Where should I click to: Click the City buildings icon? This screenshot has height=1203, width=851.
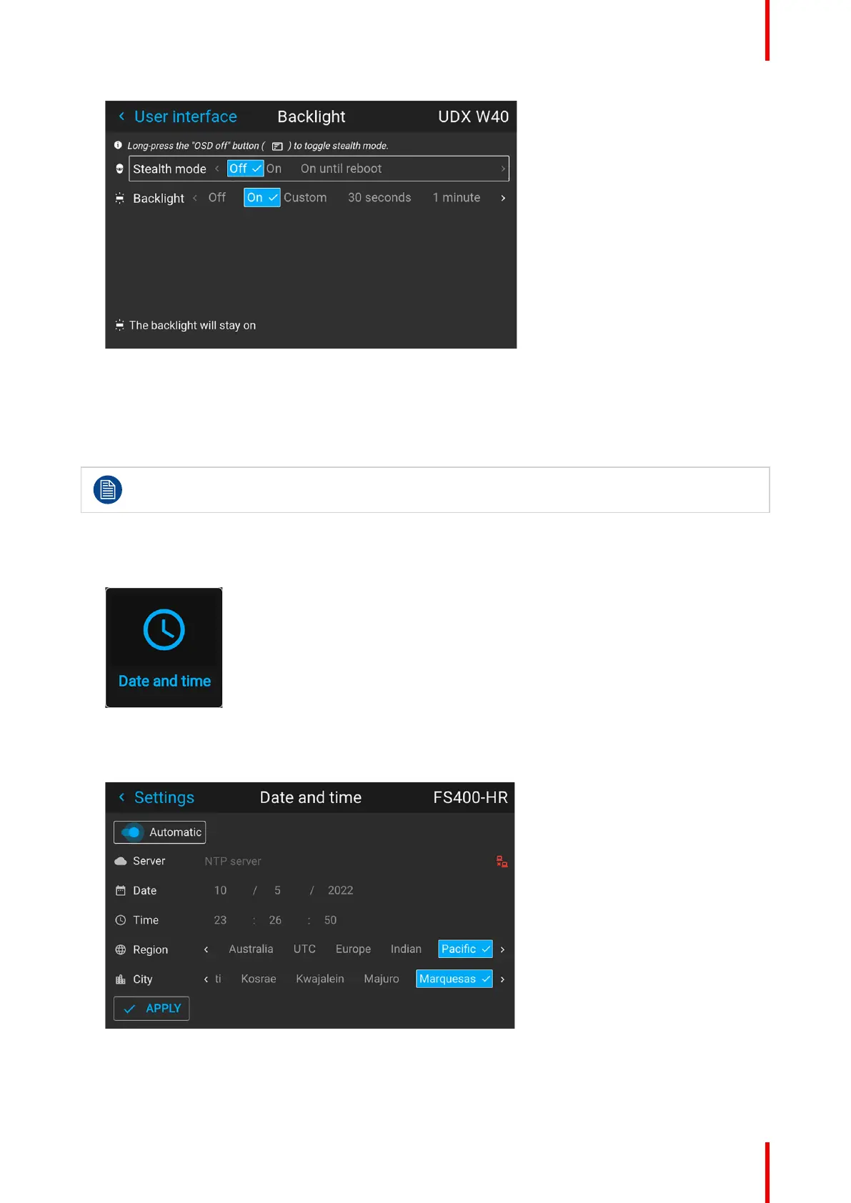click(121, 979)
